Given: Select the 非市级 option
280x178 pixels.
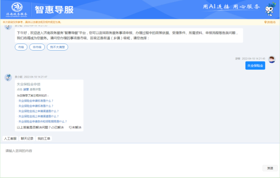Looking at the screenshot, I should click(37, 47).
